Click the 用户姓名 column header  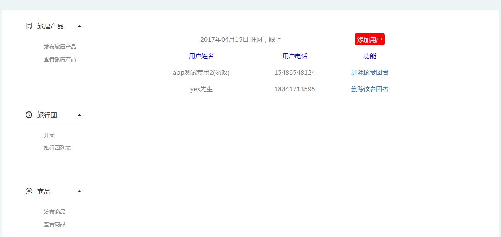pos(201,56)
